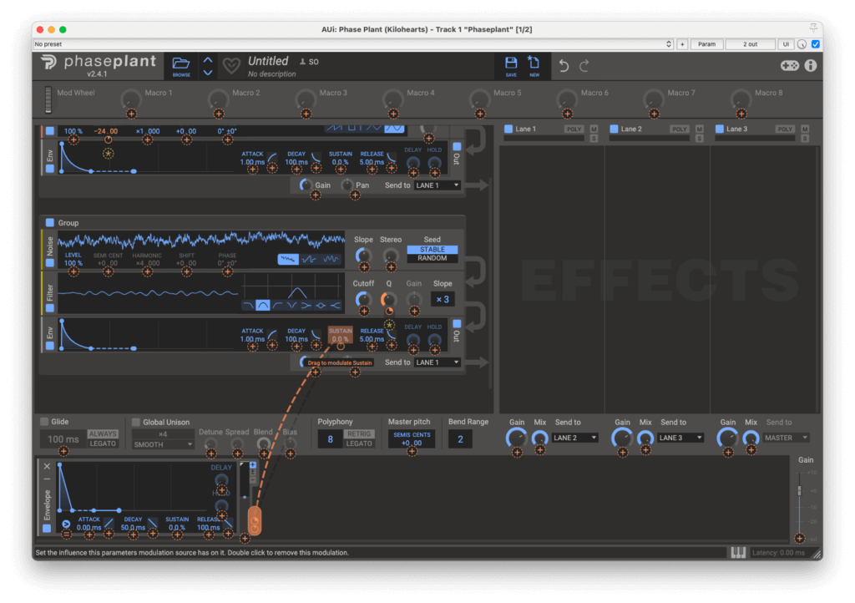Click the POLY button on Lane 3

click(785, 129)
